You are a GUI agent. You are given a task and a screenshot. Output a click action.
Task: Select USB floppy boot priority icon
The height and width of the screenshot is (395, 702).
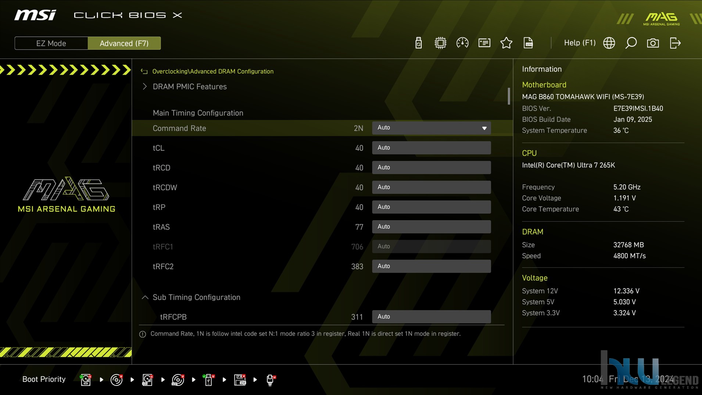240,380
